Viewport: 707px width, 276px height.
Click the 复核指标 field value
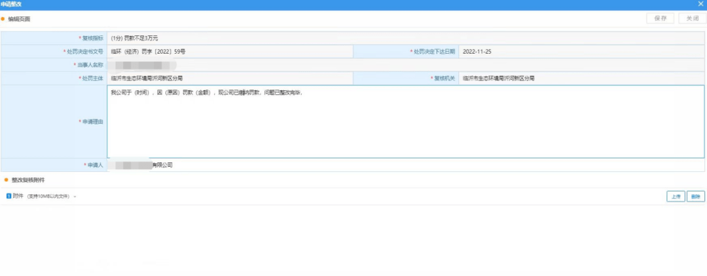pos(229,38)
